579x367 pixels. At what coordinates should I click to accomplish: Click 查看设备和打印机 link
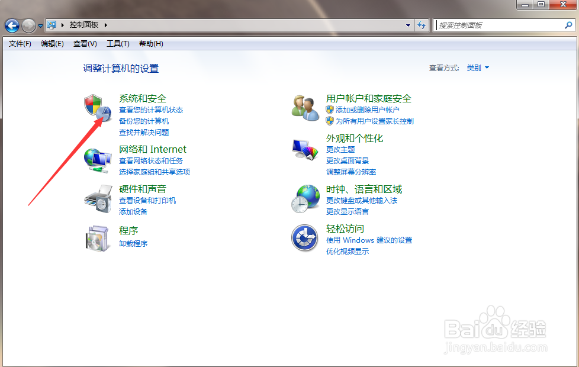pos(147,200)
